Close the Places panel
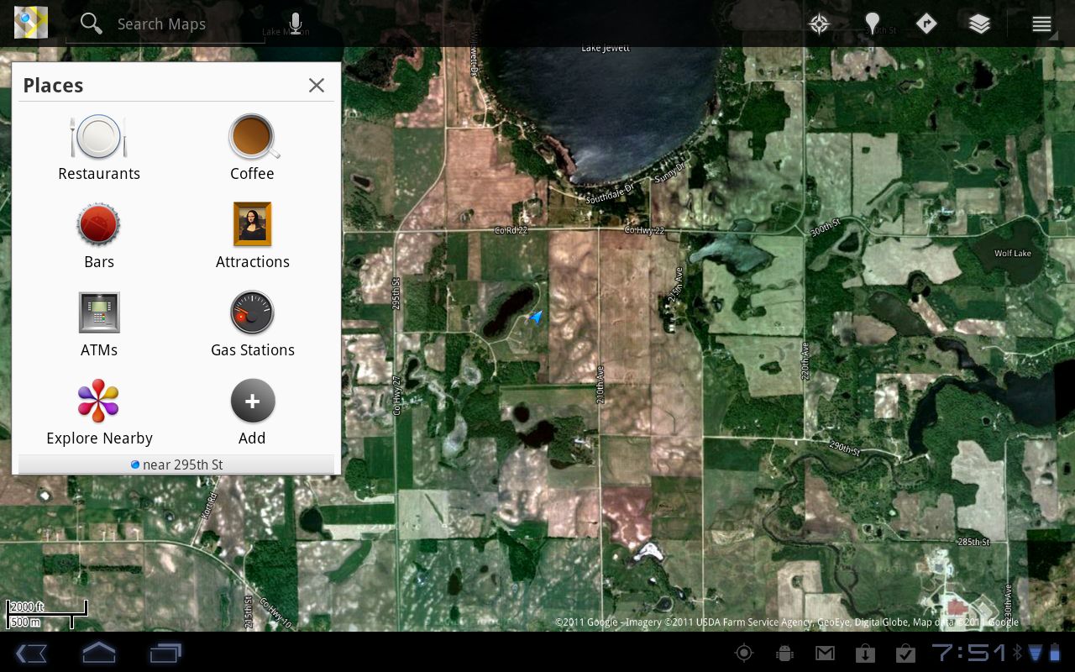Screen dimensions: 1075x672 pyautogui.click(x=317, y=85)
